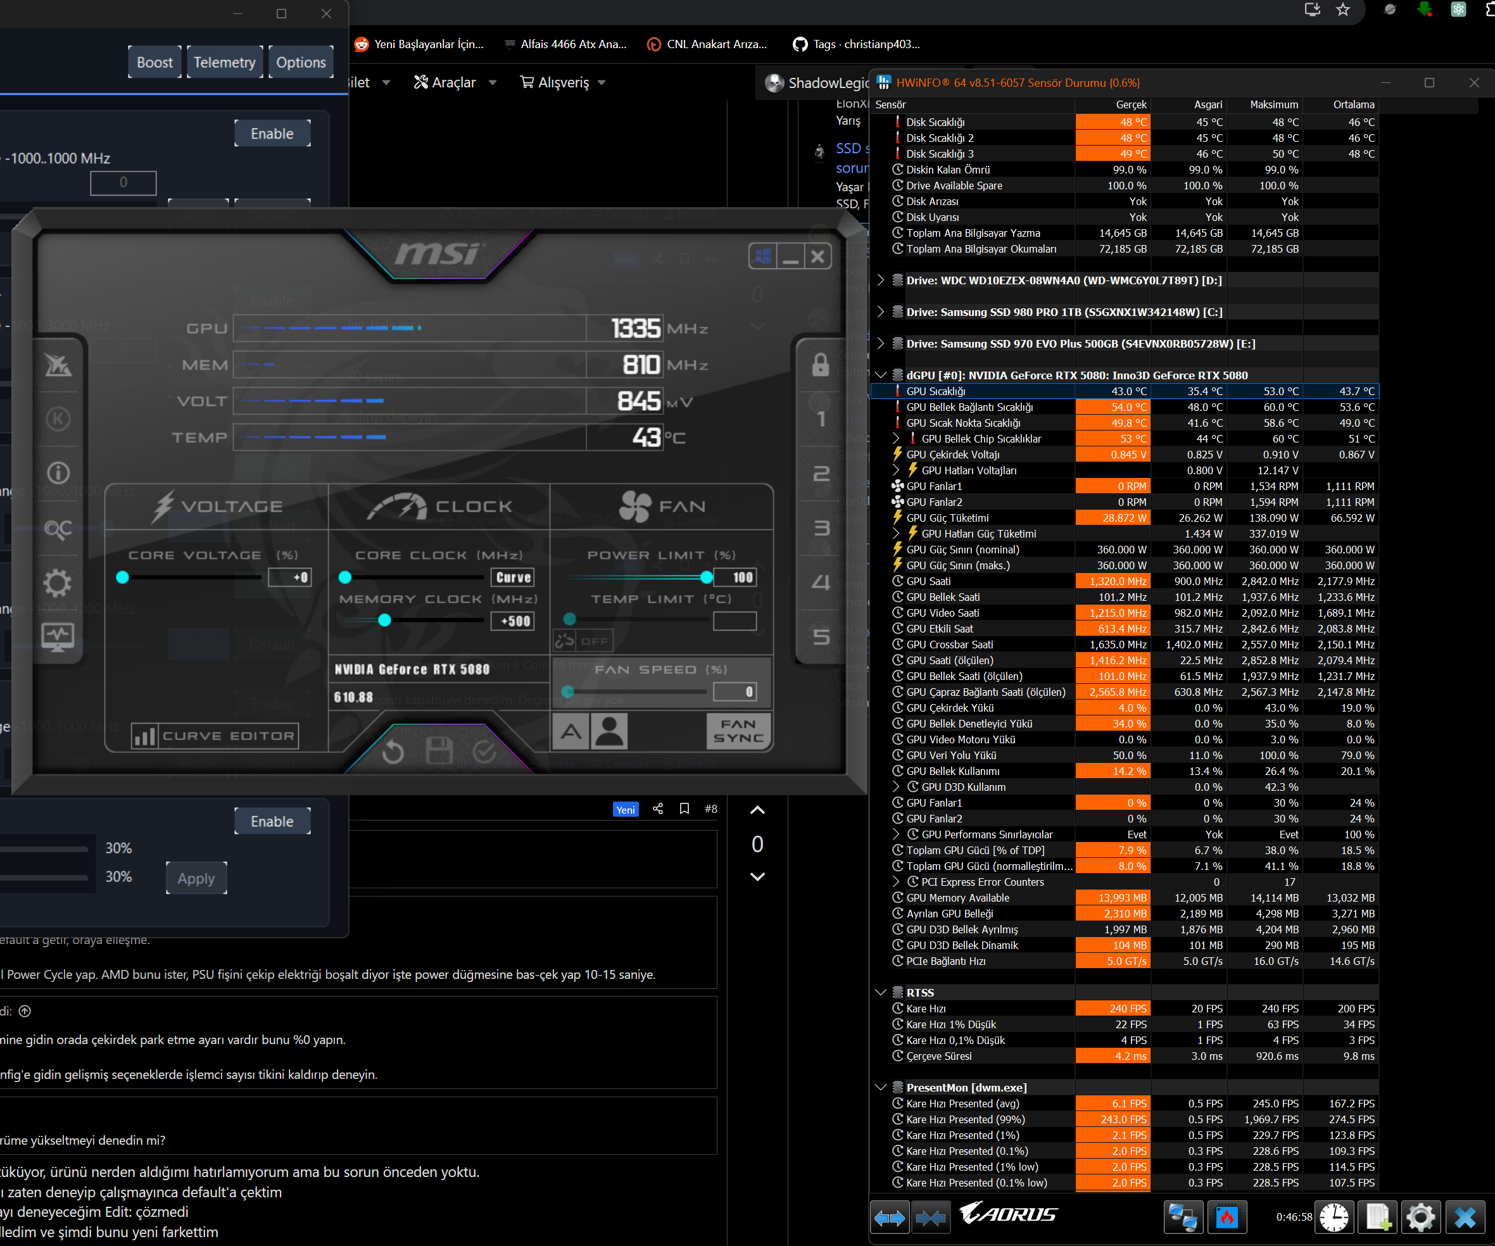Open the Alfais 4466 Atx Ana bookmark
The height and width of the screenshot is (1246, 1495).
click(565, 44)
